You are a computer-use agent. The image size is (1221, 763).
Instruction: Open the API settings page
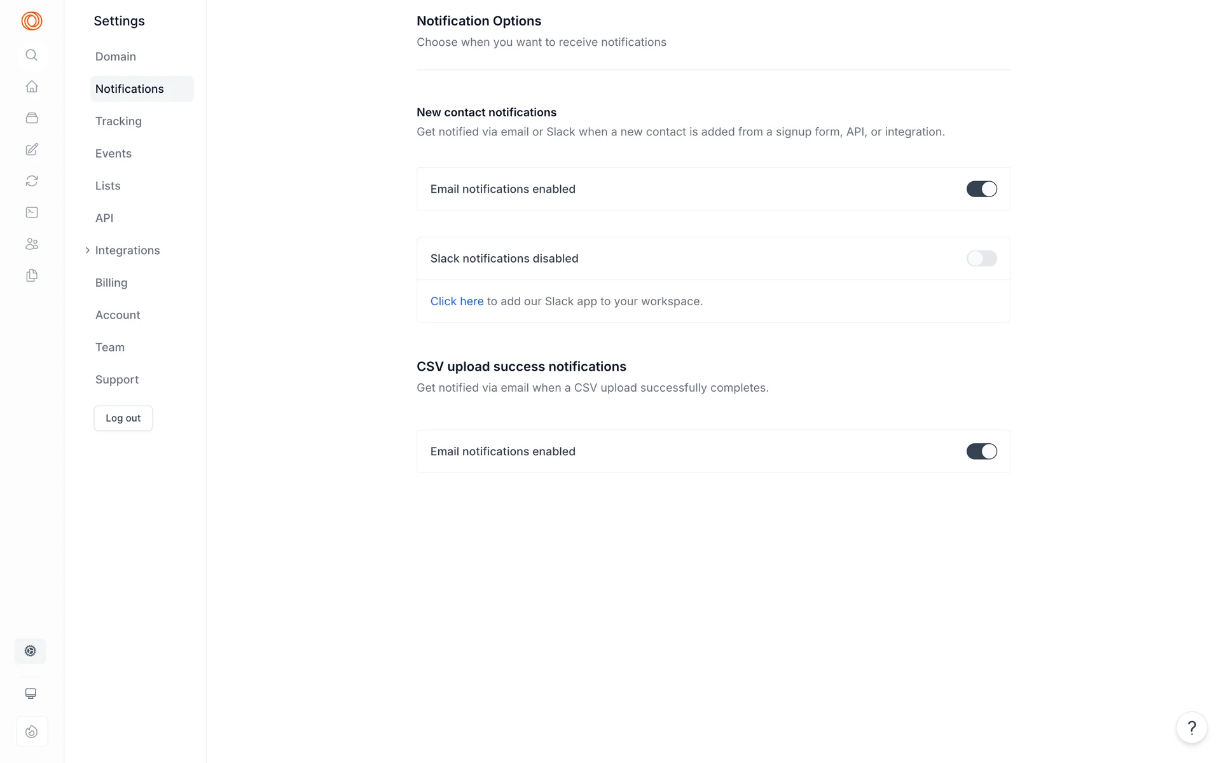click(x=104, y=218)
